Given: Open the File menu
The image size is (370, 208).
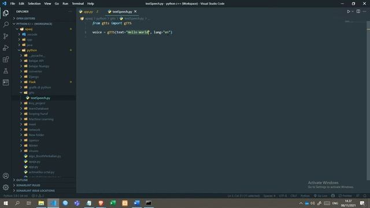Looking at the screenshot, I should (13, 3).
